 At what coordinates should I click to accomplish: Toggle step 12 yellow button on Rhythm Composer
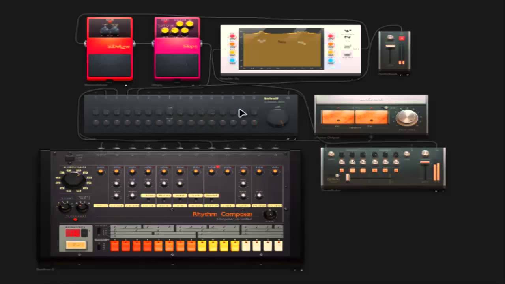[235, 246]
